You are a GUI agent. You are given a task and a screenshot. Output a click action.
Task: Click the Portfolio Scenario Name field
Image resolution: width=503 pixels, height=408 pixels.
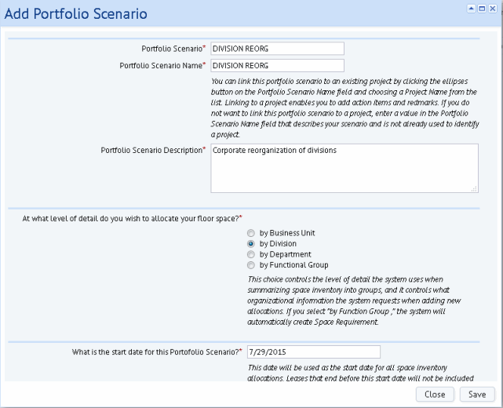pos(277,66)
